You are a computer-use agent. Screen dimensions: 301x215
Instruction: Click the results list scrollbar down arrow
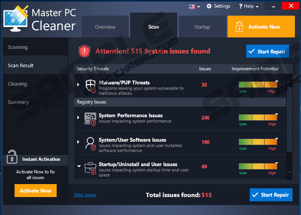[289, 172]
